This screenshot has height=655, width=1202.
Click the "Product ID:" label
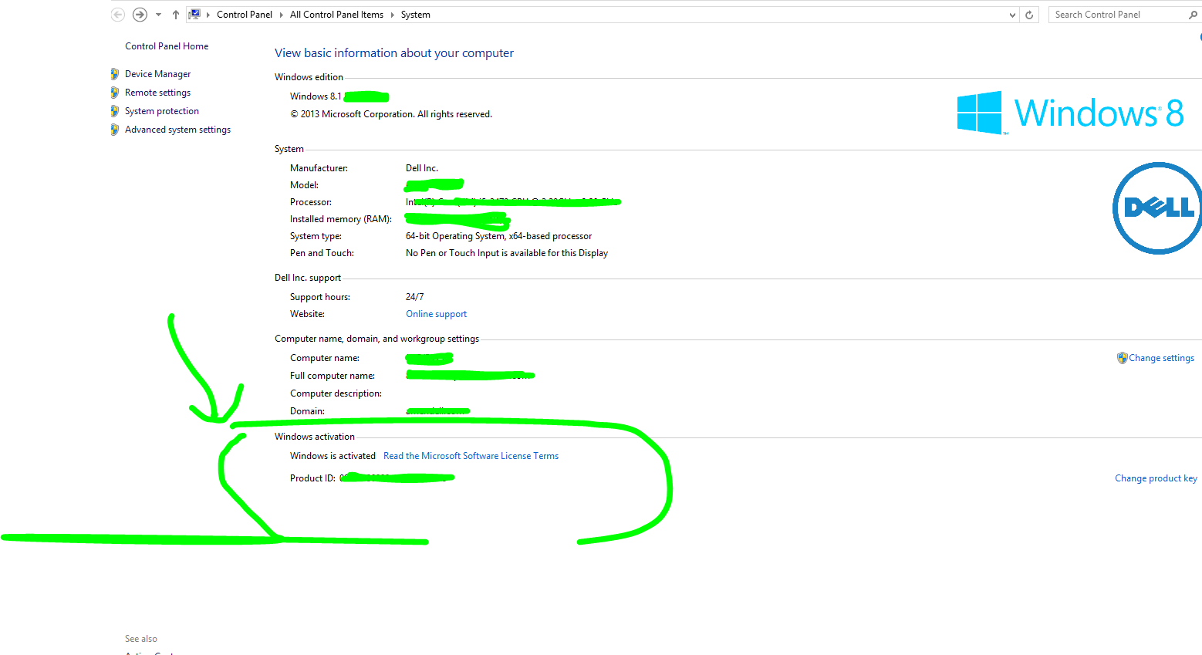312,478
